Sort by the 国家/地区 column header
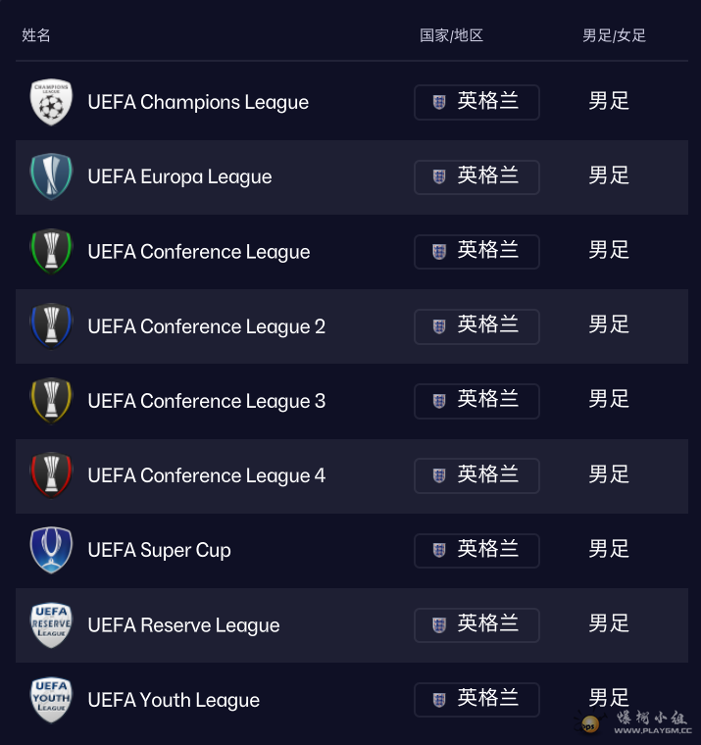Screen dimensions: 701x745 [x=451, y=35]
